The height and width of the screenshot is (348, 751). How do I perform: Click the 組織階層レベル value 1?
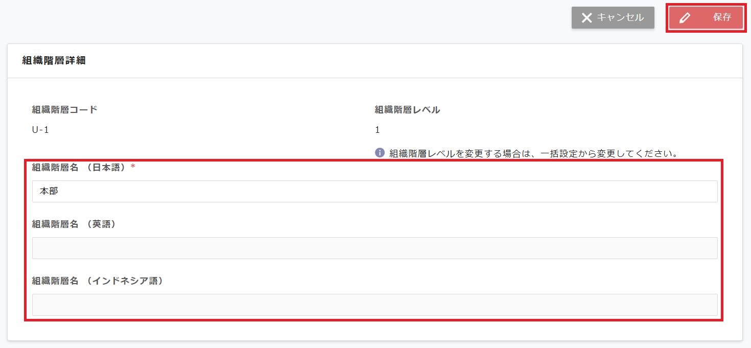coord(377,130)
